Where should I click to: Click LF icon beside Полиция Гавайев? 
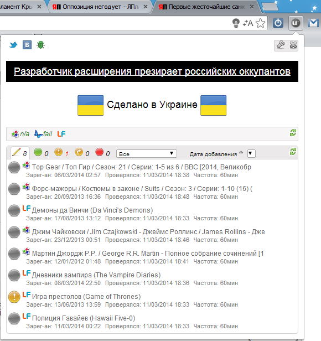[27, 316]
